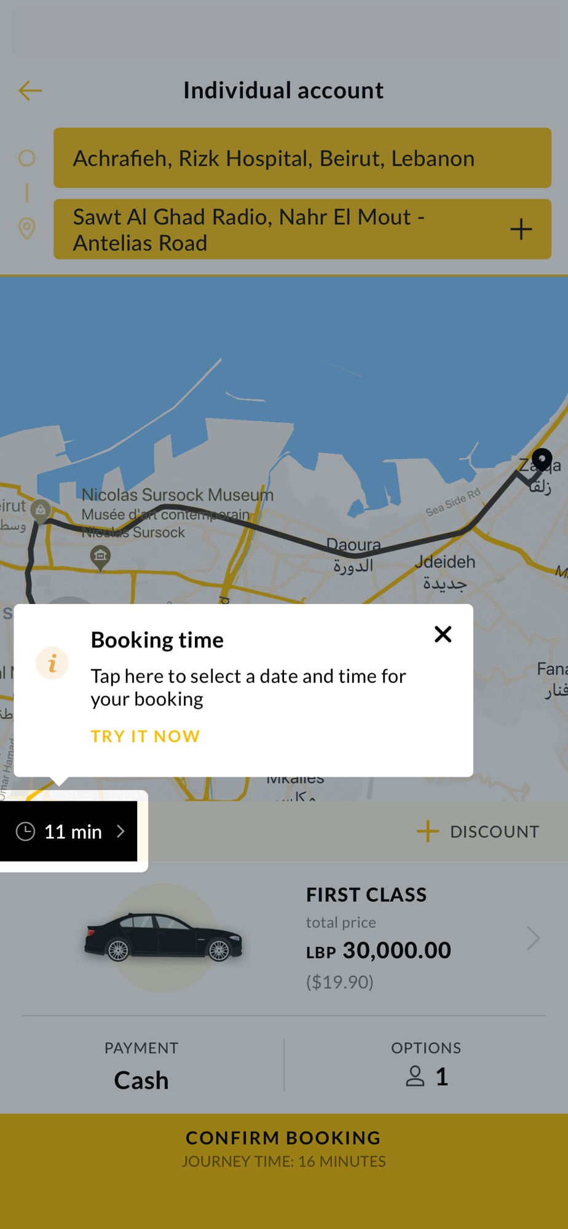The image size is (568, 1229).
Task: Go back using the arrow icon
Action: 30,91
